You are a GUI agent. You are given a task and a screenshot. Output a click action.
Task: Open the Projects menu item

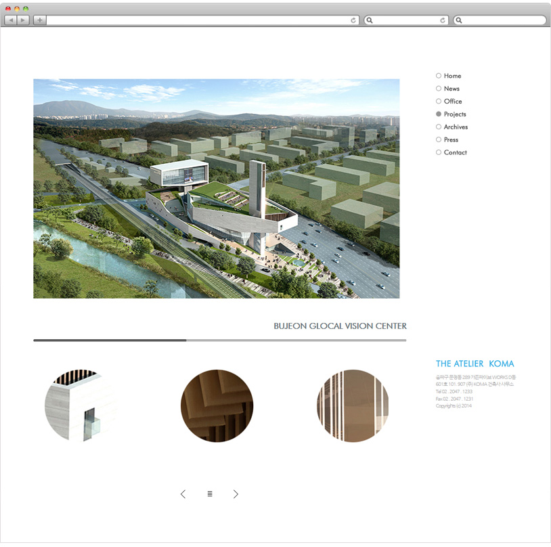coord(455,114)
